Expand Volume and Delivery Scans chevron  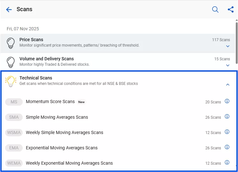228,65
